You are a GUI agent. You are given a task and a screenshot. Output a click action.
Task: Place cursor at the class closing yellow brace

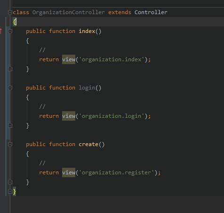point(14,191)
